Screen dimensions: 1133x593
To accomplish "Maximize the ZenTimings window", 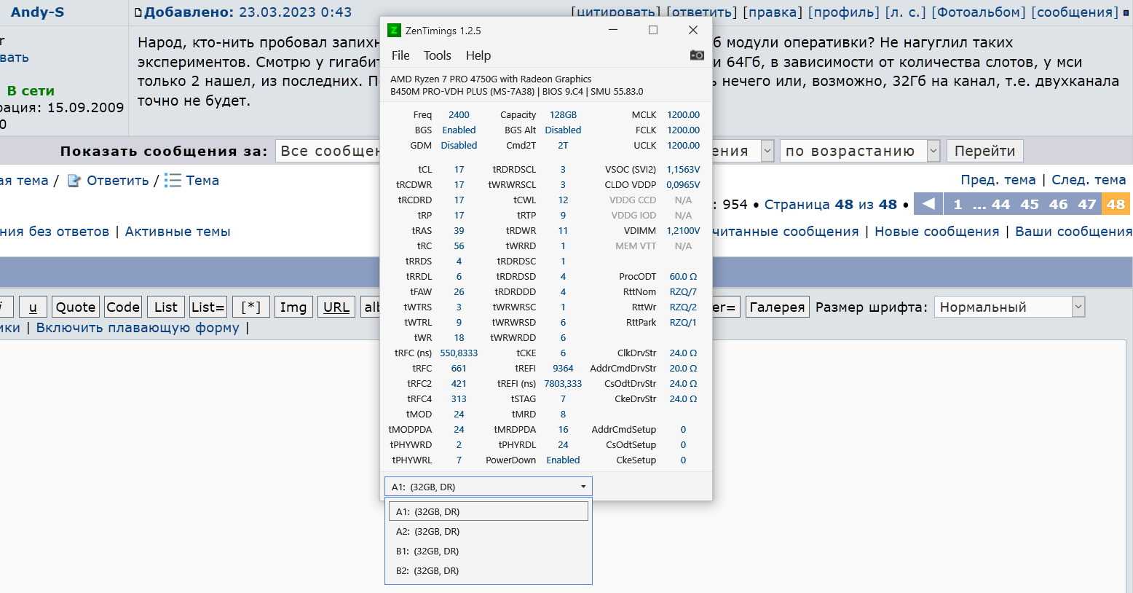I will pyautogui.click(x=653, y=30).
